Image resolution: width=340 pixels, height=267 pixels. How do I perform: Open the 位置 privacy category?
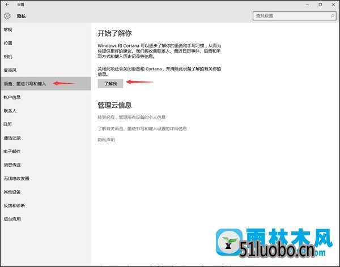pos(45,44)
